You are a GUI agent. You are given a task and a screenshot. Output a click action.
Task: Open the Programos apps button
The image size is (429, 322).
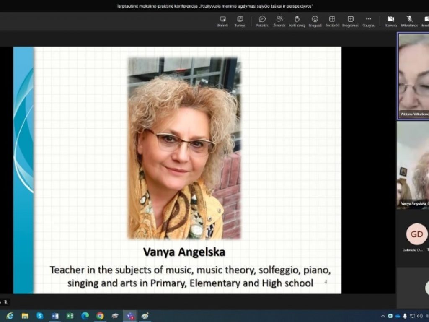tap(351, 21)
